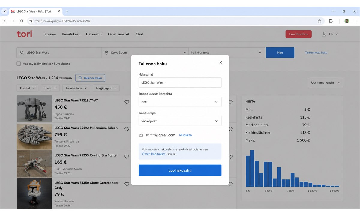This screenshot has width=360, height=216.
Task: Bookmark this page with star icon
Action: pyautogui.click(x=319, y=21)
